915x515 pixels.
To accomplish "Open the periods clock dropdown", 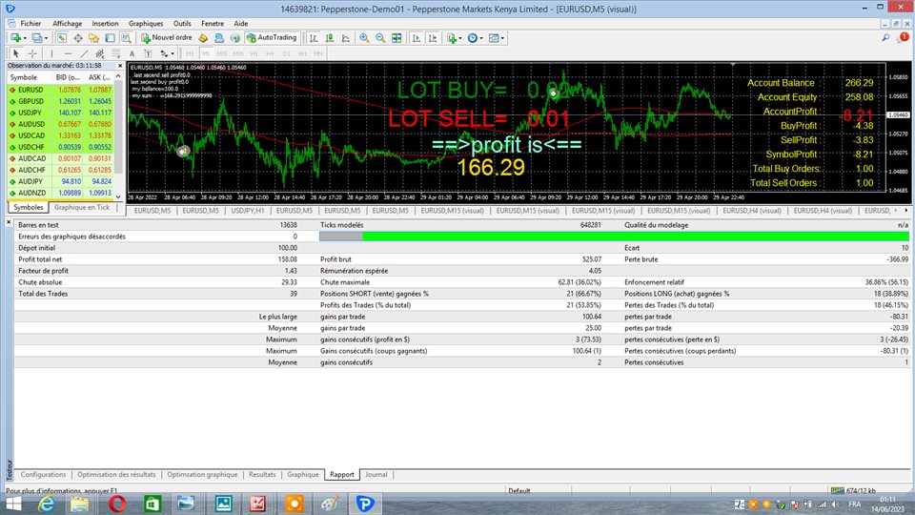I will (x=475, y=38).
